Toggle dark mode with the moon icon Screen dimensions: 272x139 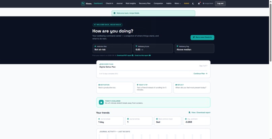(193, 3)
